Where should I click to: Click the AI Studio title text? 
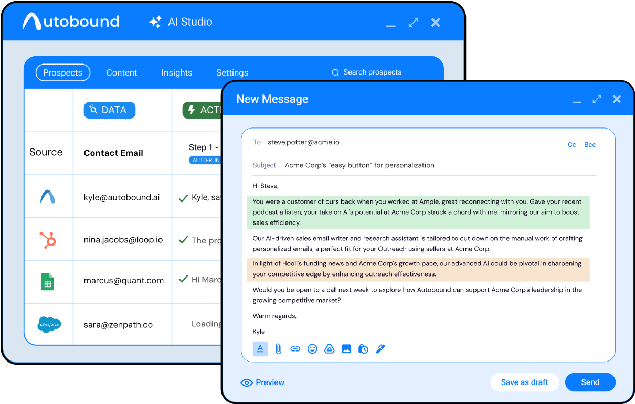click(190, 22)
